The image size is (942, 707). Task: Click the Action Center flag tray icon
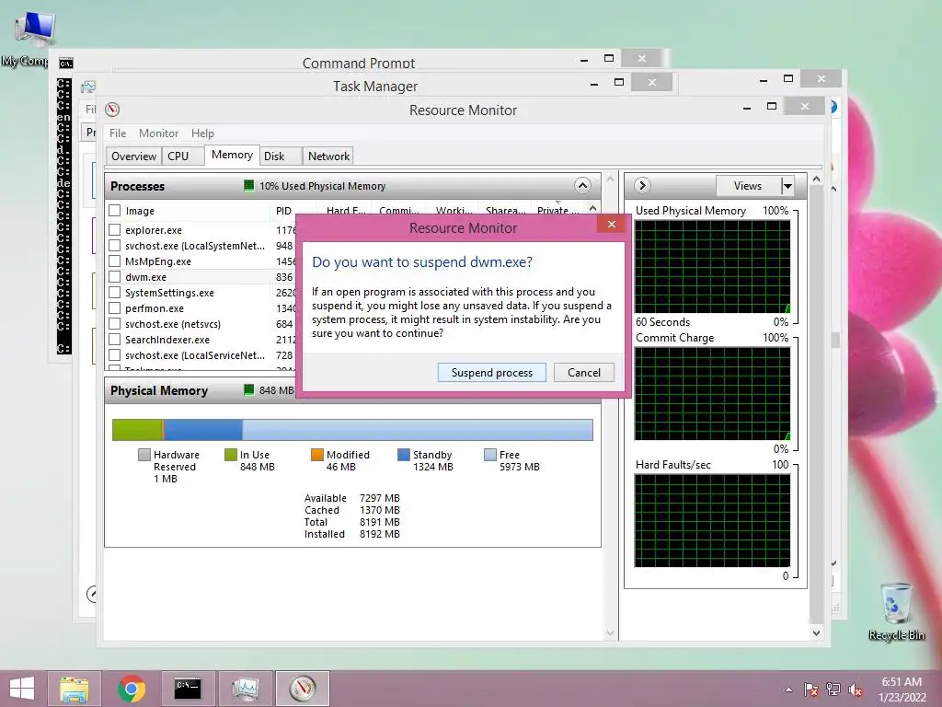(810, 689)
